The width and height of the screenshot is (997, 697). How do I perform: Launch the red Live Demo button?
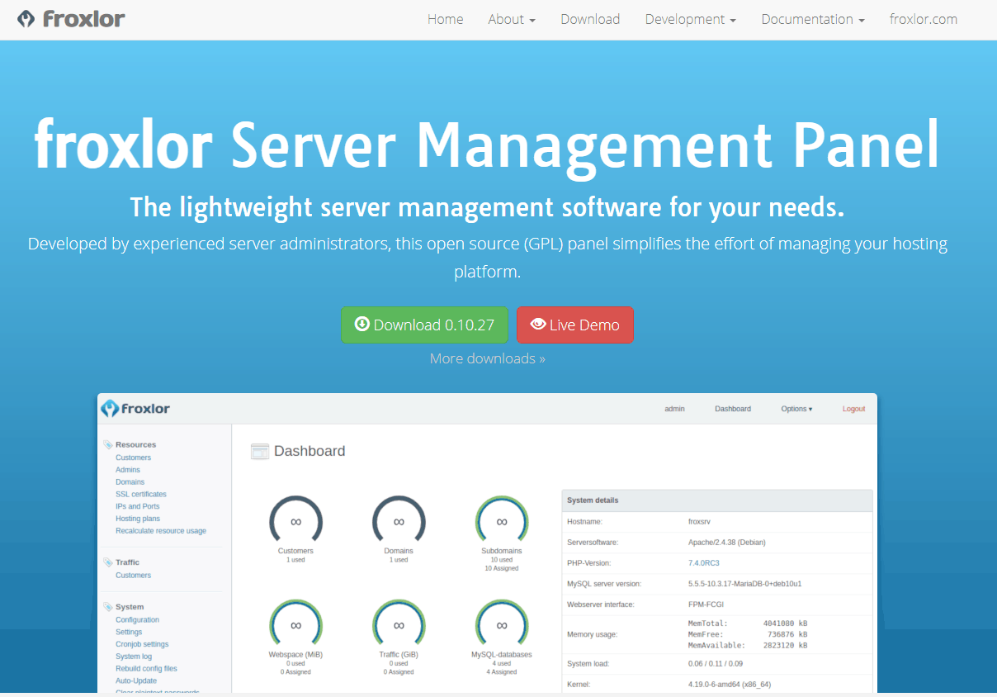pos(574,325)
